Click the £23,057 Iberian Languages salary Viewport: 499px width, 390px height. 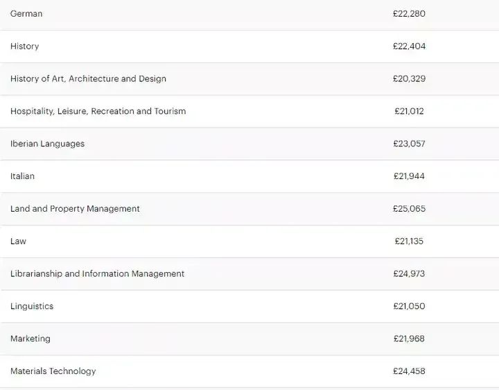(x=410, y=144)
